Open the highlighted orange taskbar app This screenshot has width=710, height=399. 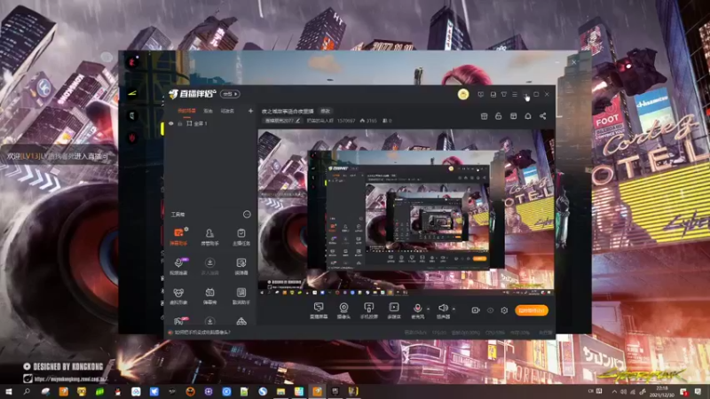(317, 391)
